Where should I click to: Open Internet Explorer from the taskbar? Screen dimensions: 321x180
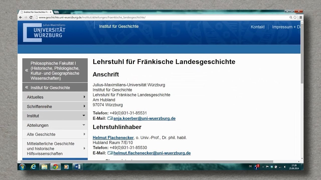33,167
